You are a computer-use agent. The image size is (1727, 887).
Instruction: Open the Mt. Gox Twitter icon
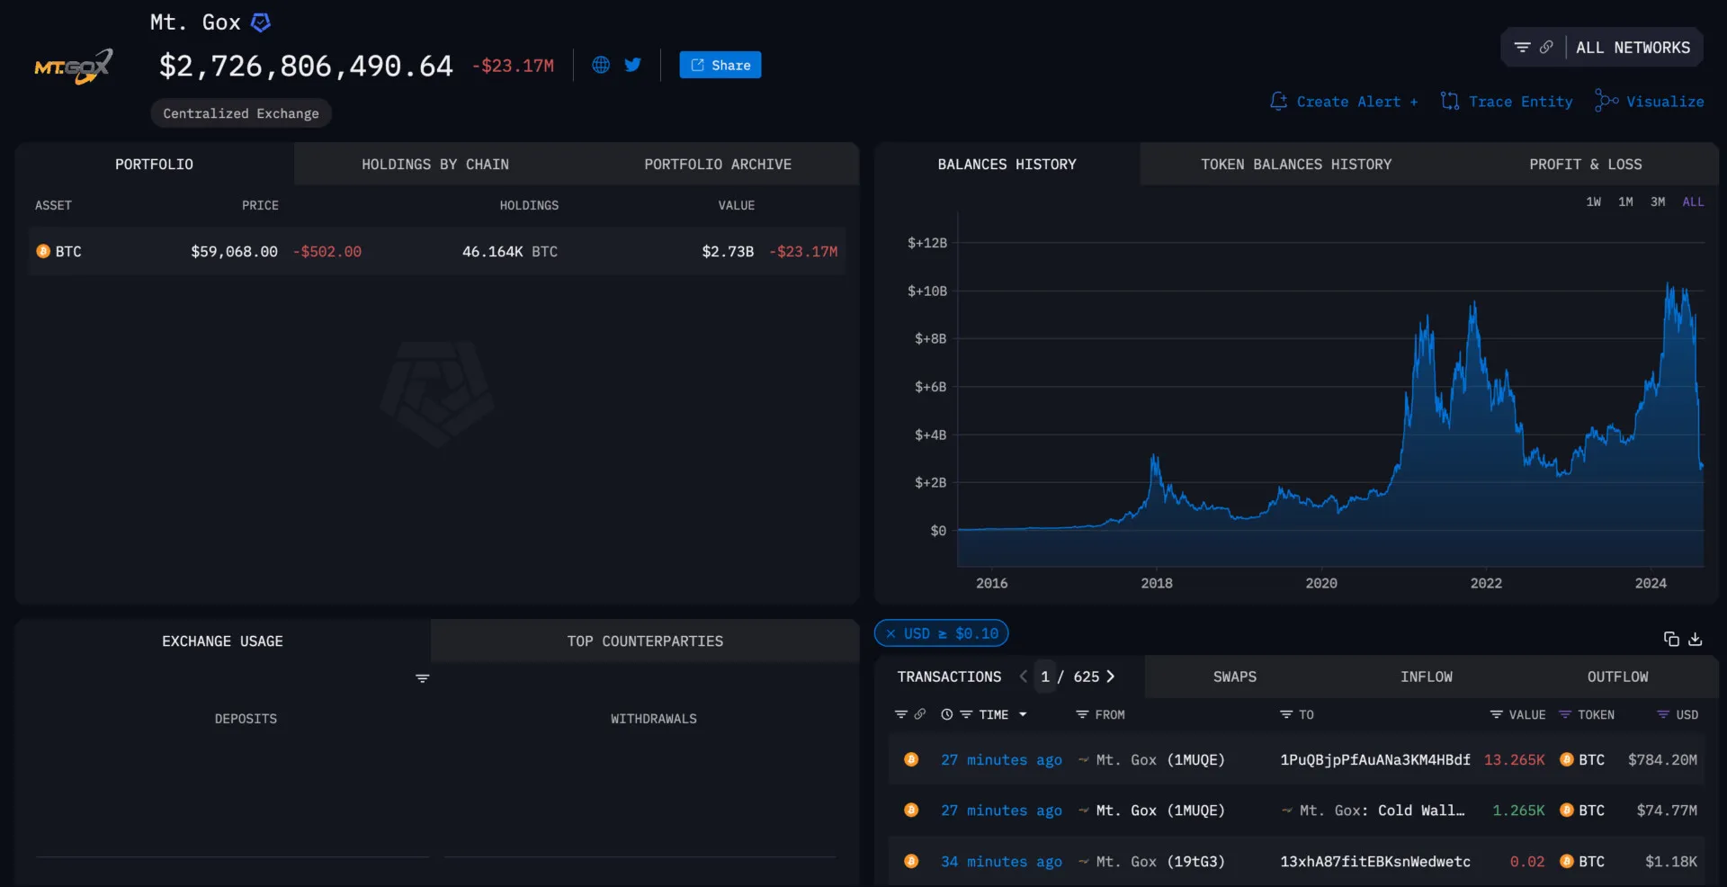pos(633,65)
